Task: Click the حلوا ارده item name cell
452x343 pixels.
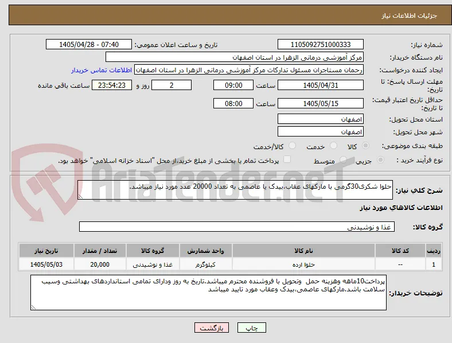Action: [x=303, y=264]
